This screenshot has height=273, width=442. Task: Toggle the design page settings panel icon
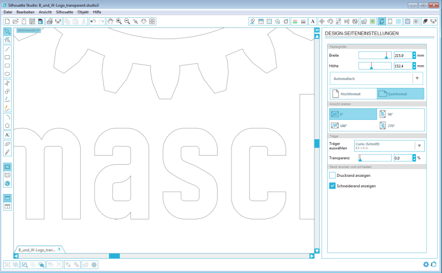(x=382, y=22)
